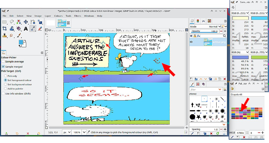Create a new layer group
This screenshot has width=269, height=143.
tap(196, 79)
